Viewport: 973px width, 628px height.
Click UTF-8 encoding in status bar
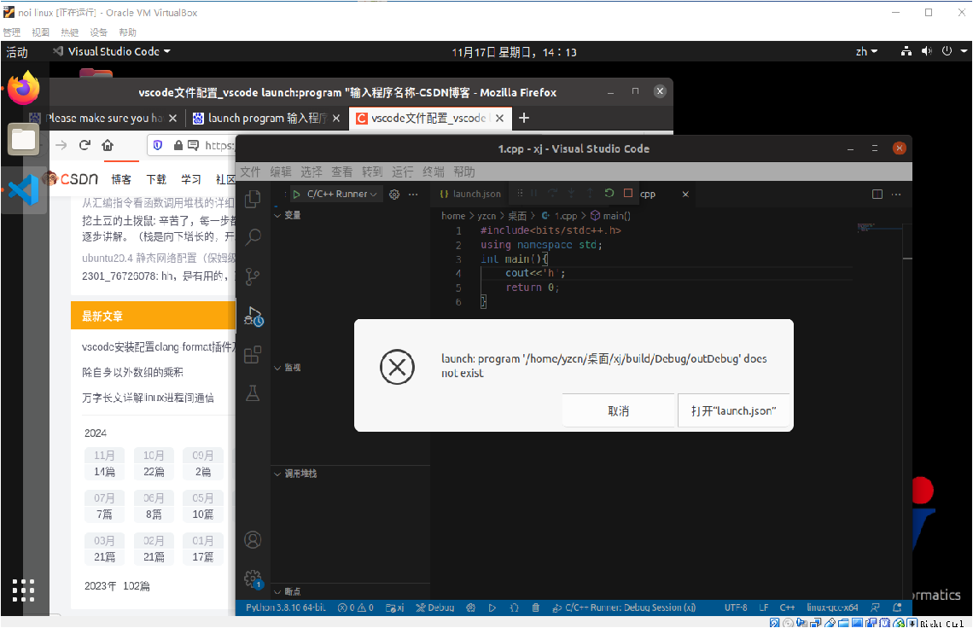[x=735, y=608]
